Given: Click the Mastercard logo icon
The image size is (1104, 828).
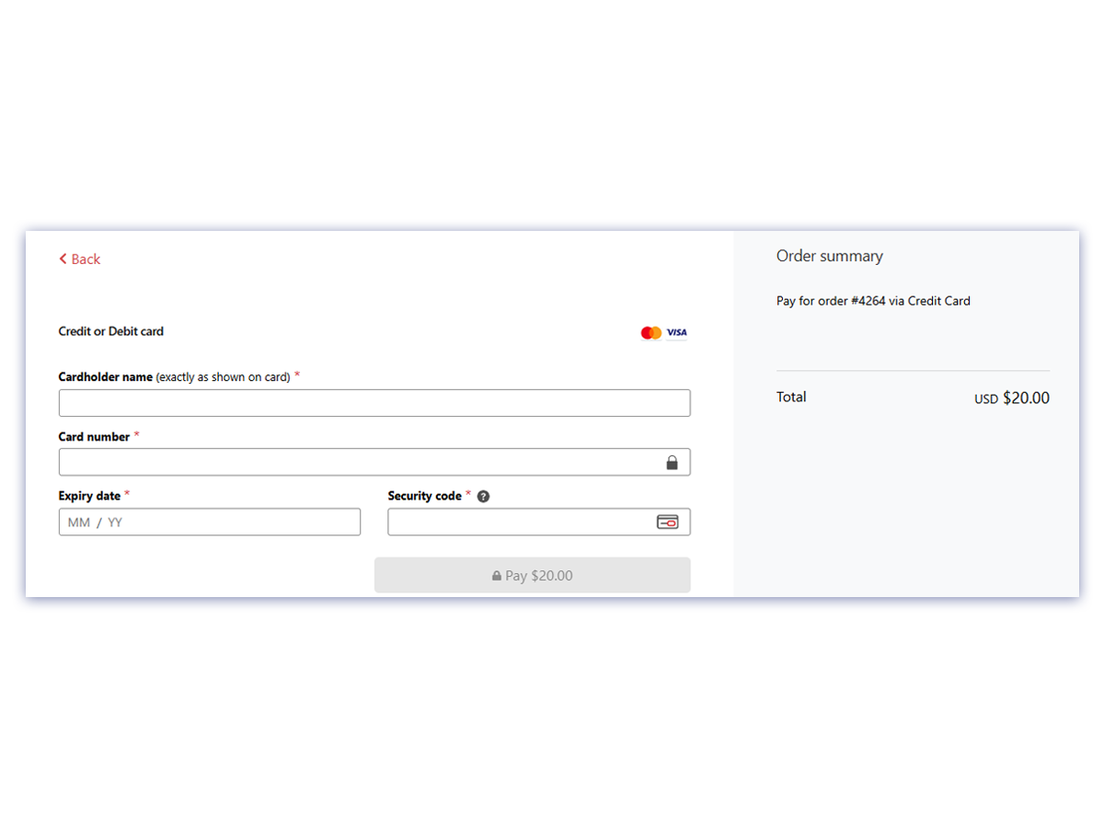Looking at the screenshot, I should click(x=650, y=332).
